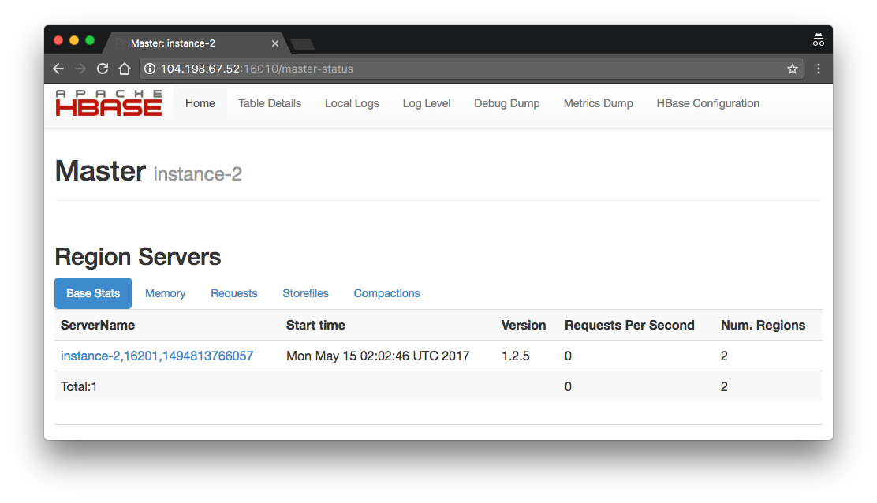Image resolution: width=877 pixels, height=503 pixels.
Task: Bookmark page with star icon
Action: pyautogui.click(x=793, y=69)
